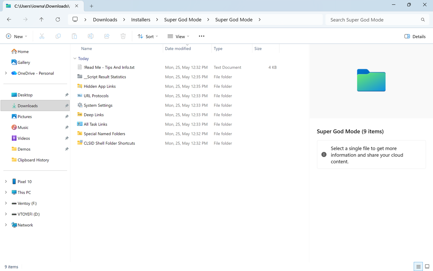The height and width of the screenshot is (271, 433).
Task: Sort by the Name column header
Action: tap(87, 48)
